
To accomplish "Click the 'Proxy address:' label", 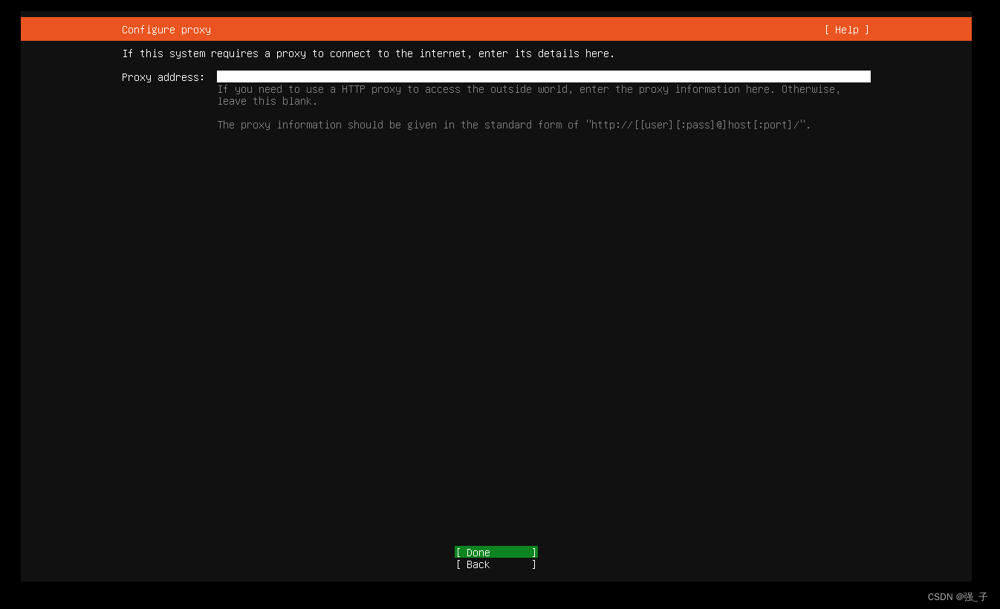I will [163, 77].
